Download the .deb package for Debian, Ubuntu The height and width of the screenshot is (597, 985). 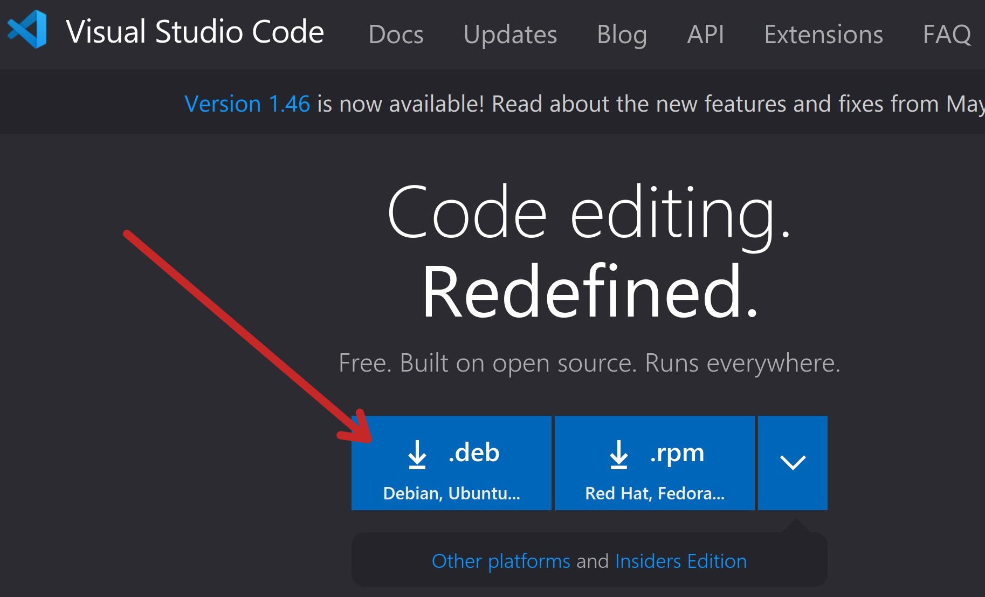pyautogui.click(x=451, y=463)
